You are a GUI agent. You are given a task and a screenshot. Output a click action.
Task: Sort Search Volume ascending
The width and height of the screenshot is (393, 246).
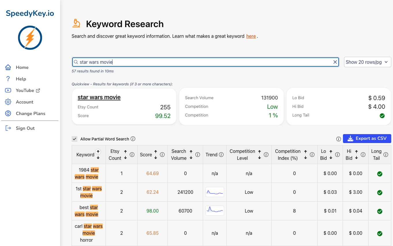tap(191, 151)
